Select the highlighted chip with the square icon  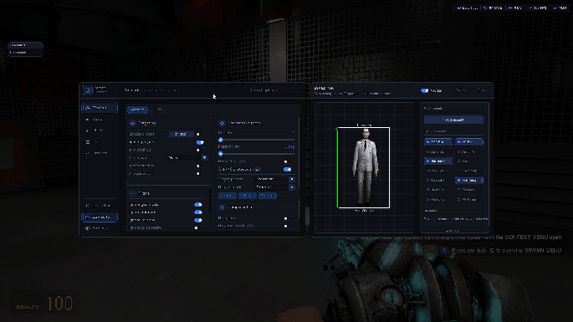tap(469, 180)
